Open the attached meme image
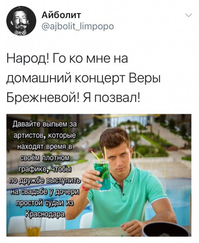This screenshot has height=243, width=199. pos(99,175)
